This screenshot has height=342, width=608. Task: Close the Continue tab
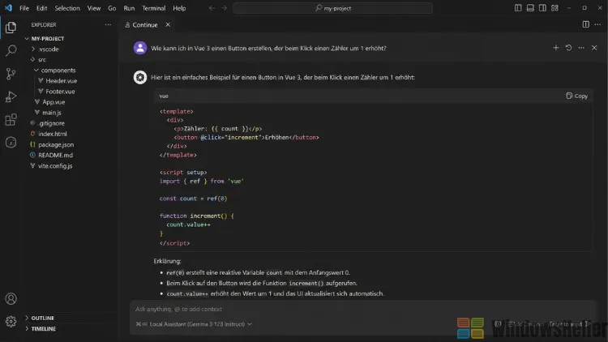pyautogui.click(x=168, y=24)
